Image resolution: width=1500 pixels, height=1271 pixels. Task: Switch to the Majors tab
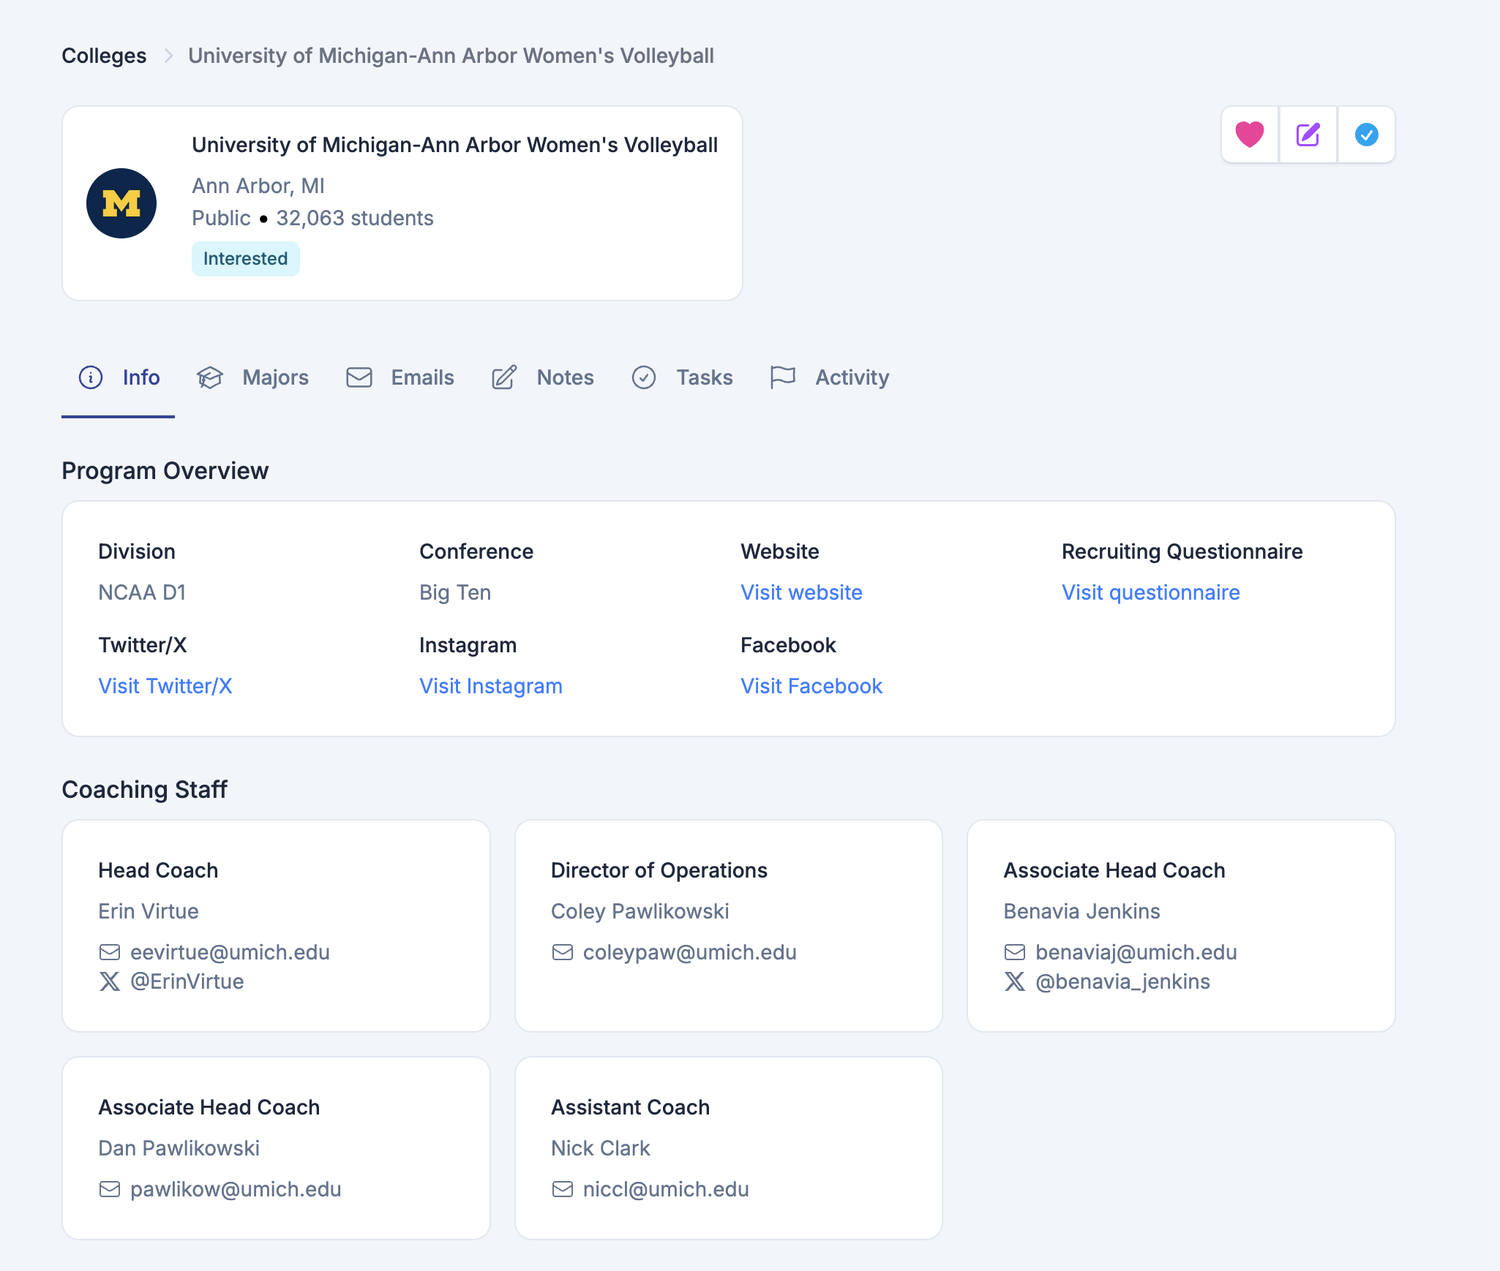click(252, 377)
